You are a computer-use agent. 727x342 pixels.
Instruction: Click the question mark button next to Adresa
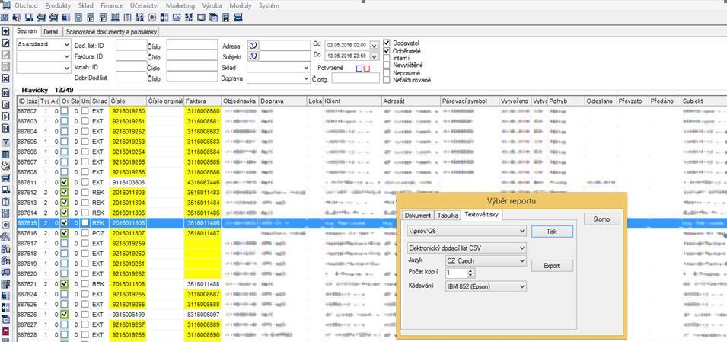click(252, 45)
